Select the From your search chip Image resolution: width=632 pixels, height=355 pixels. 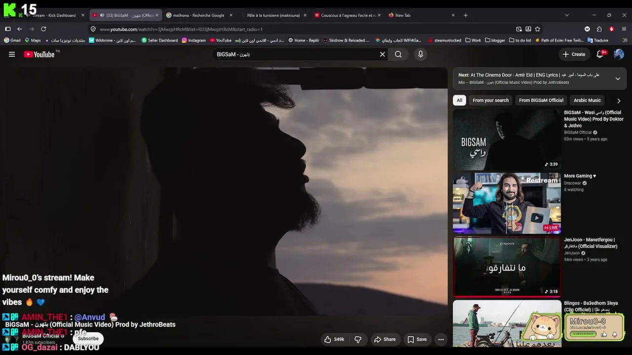click(x=491, y=101)
